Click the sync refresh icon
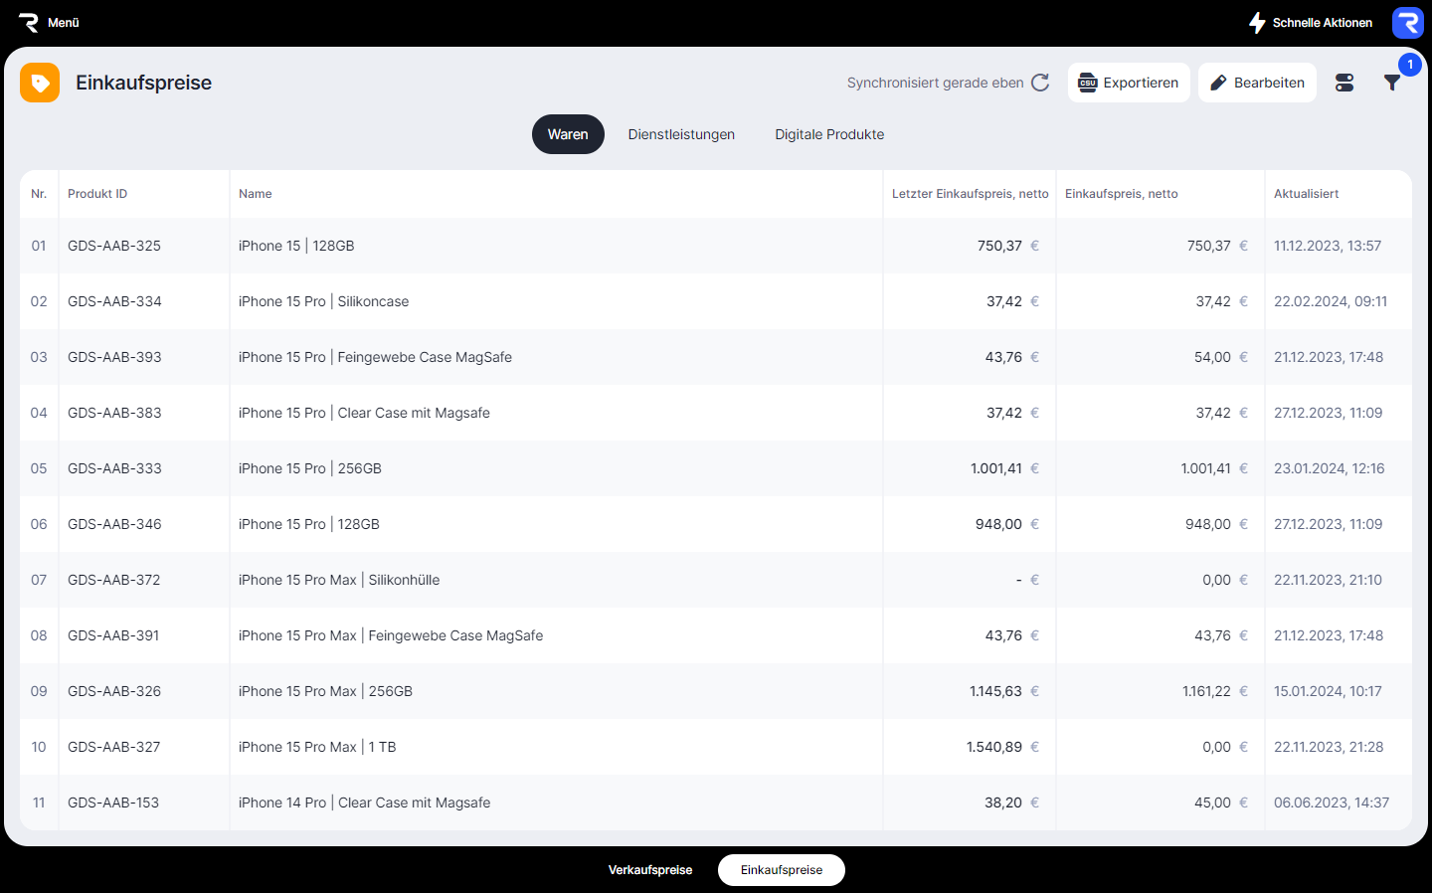Screen dimensions: 1432x893 (x=1040, y=83)
